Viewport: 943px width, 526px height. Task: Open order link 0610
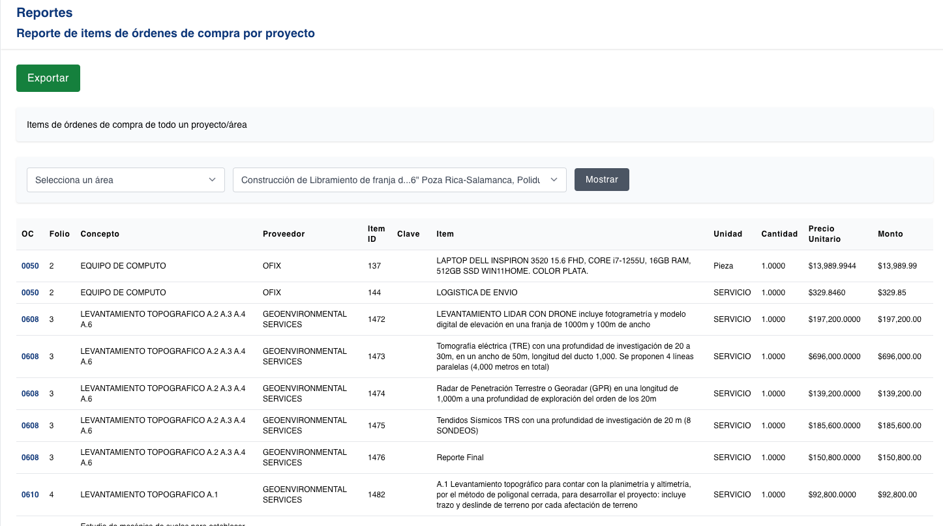pyautogui.click(x=29, y=494)
